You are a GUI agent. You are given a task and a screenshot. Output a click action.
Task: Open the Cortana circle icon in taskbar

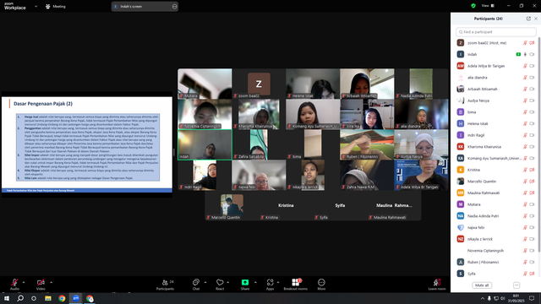pos(34,298)
